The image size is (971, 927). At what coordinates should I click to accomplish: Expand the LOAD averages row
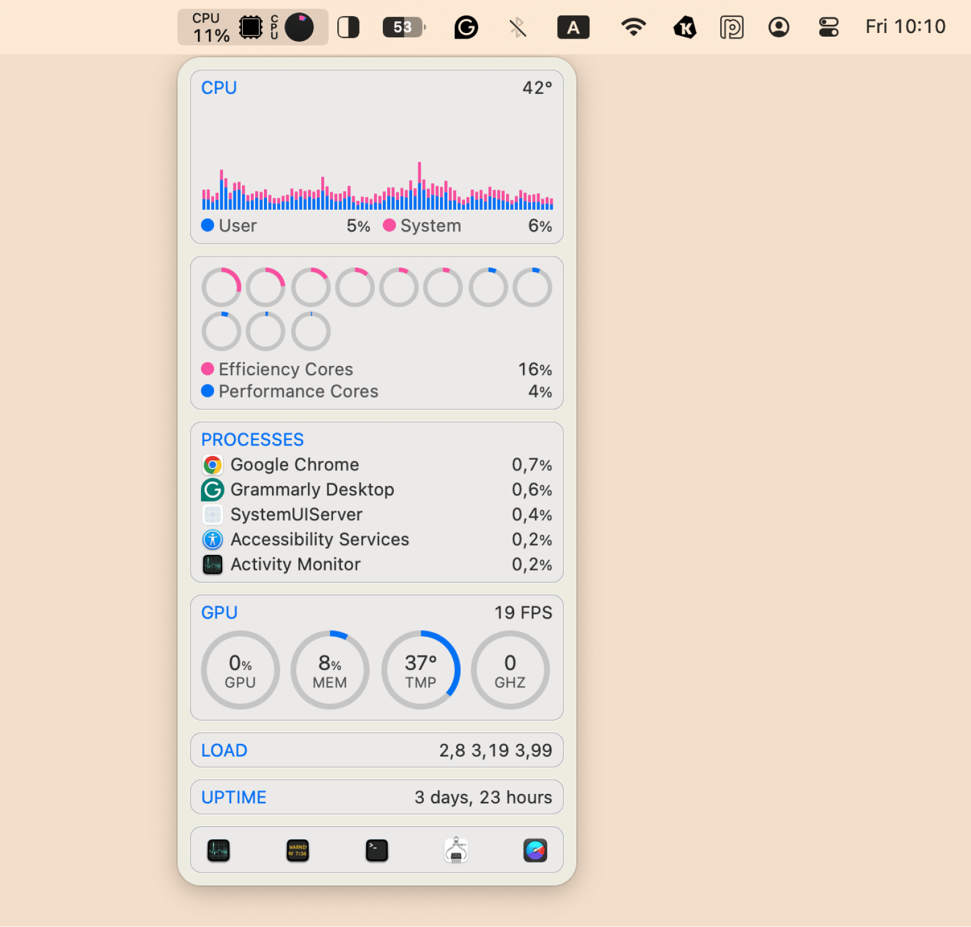pyautogui.click(x=377, y=750)
